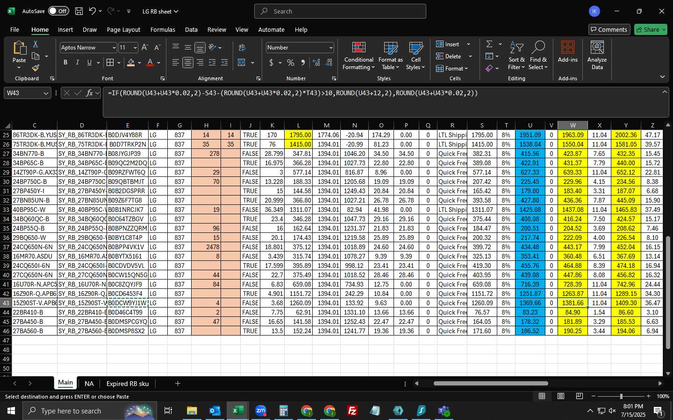
Task: Click the Accounting dollar format icon
Action: 271,63
